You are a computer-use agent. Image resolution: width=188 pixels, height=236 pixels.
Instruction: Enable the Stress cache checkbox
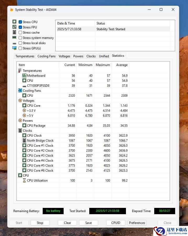[20, 33]
